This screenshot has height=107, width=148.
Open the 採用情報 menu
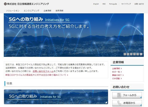[59, 11]
